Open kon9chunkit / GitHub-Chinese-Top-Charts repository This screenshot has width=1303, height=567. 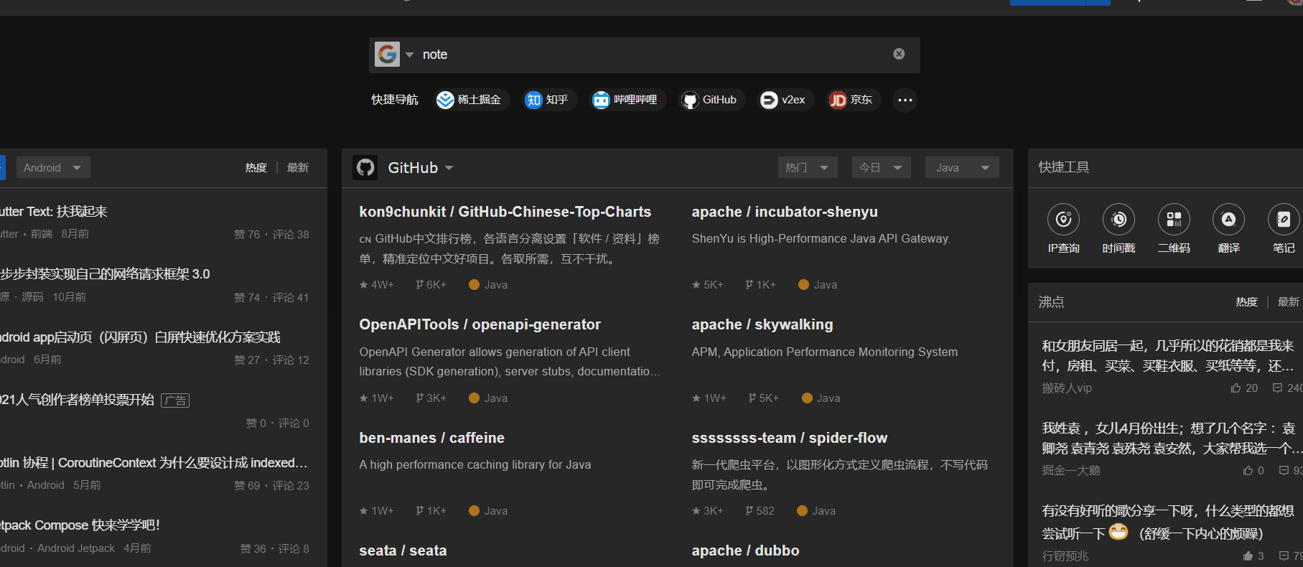505,212
